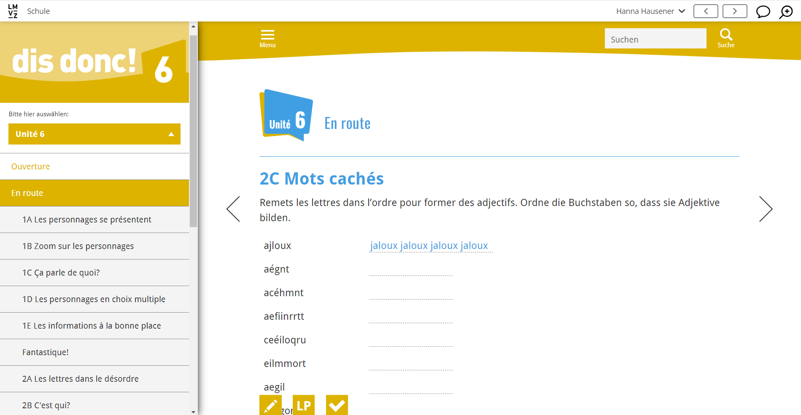Click the zoom-in magnifier icon
This screenshot has width=801, height=415.
coord(786,12)
